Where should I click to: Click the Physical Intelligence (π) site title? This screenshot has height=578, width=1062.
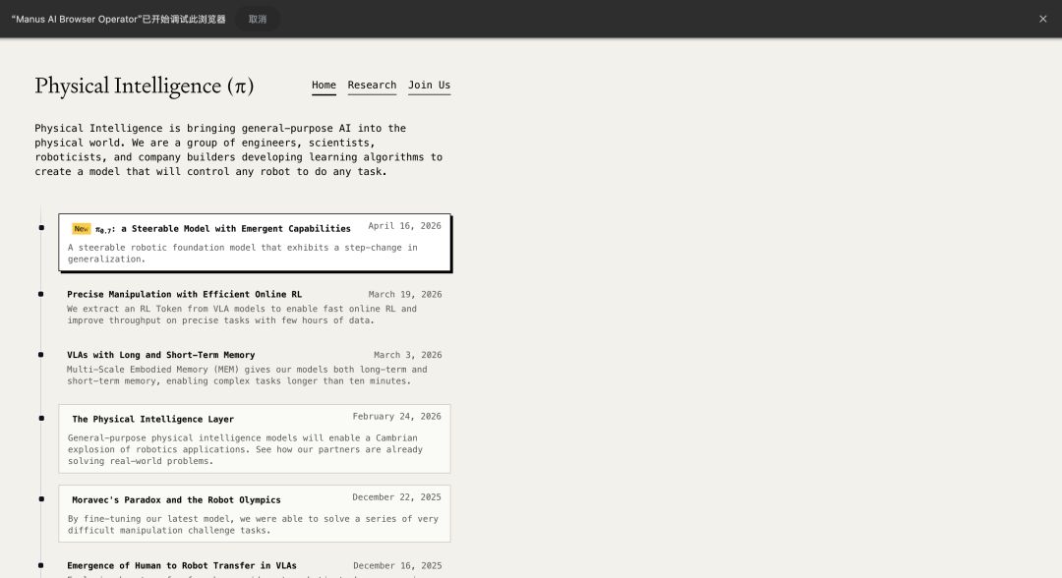coord(145,86)
